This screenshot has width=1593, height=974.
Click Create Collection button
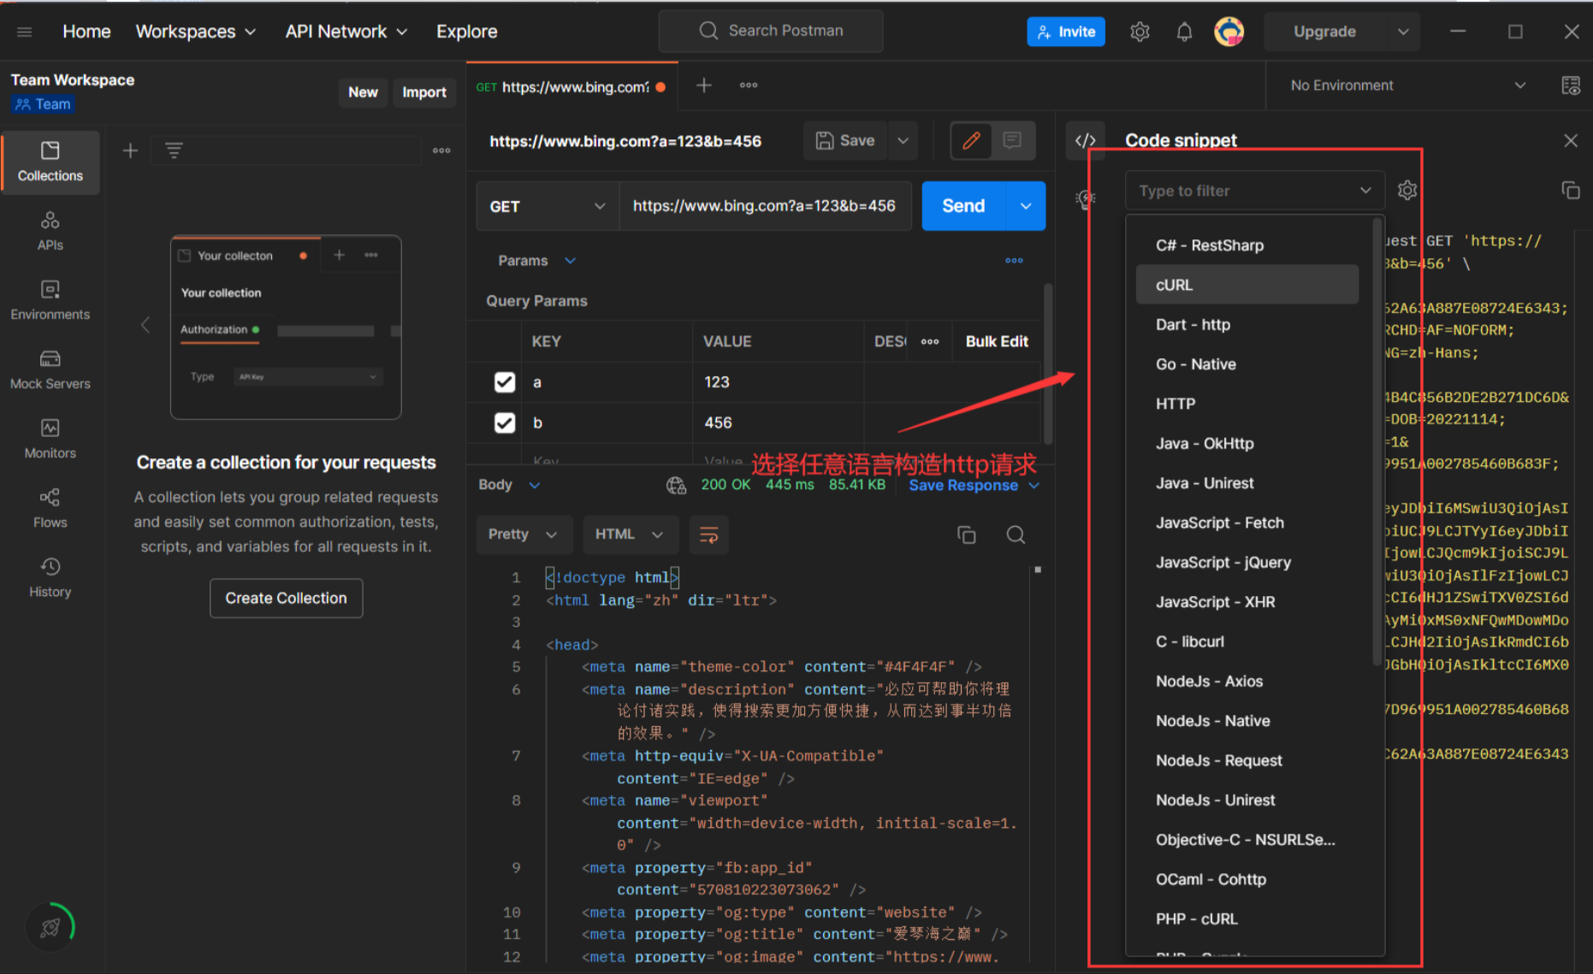[286, 599]
